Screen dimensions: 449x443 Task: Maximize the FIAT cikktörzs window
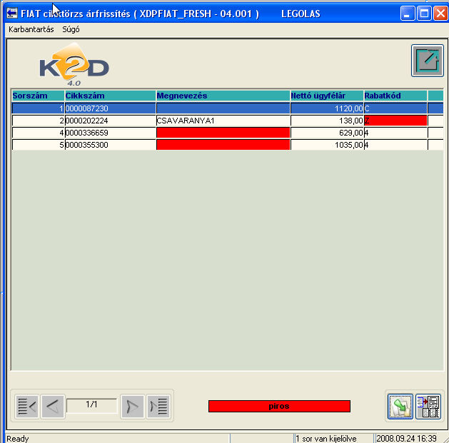[424, 14]
